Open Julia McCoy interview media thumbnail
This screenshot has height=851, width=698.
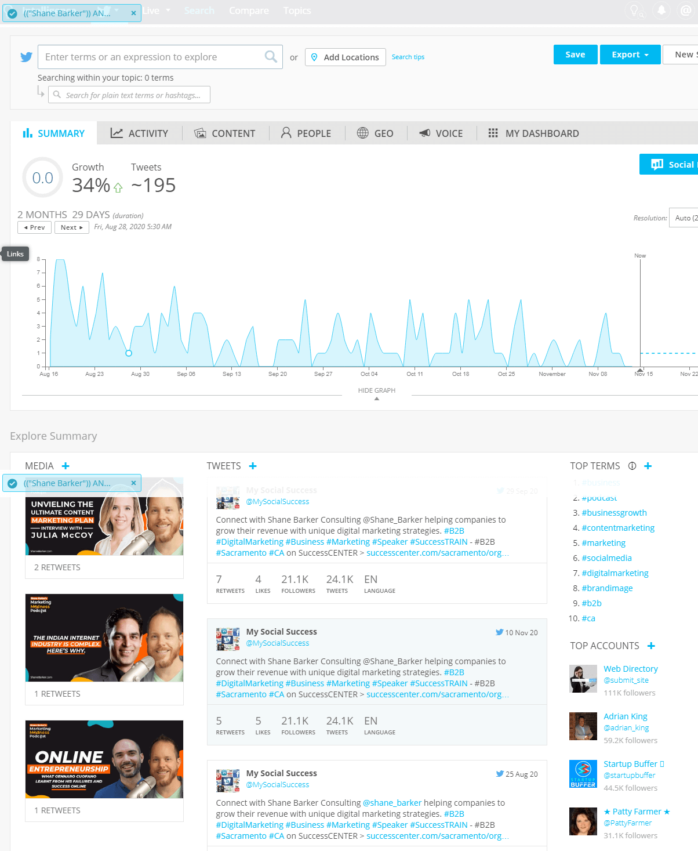coord(104,516)
